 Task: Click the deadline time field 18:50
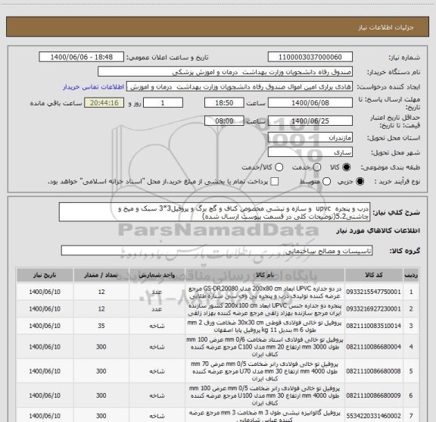(x=224, y=103)
